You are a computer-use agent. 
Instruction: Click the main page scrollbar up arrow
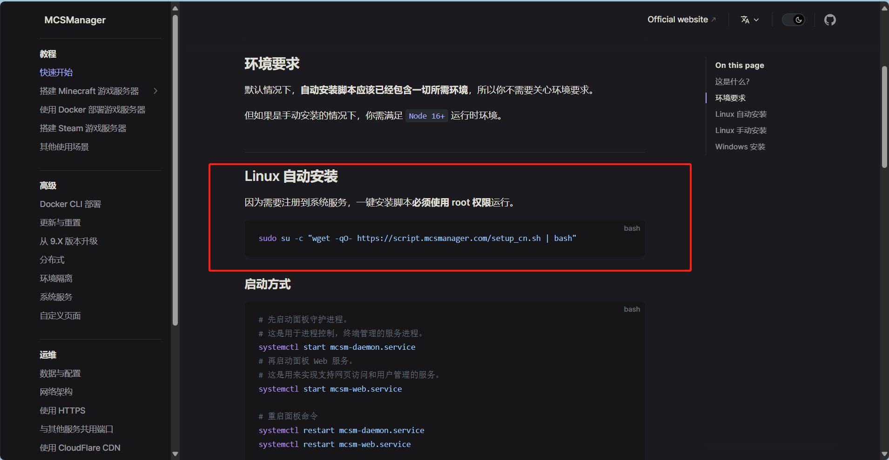(884, 8)
